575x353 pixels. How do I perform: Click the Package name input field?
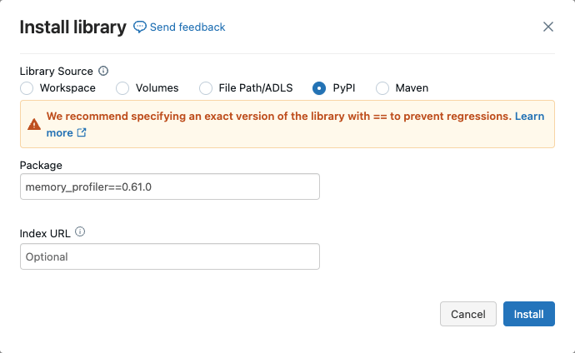[x=169, y=186]
